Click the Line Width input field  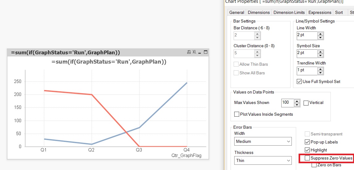(307, 35)
